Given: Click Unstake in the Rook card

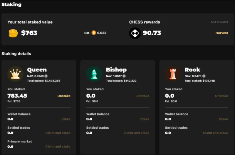Looking at the screenshot, I should point(221,96).
